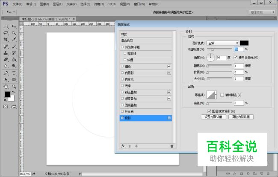Select the History Brush tool
The width and height of the screenshot is (278, 177).
point(14,53)
